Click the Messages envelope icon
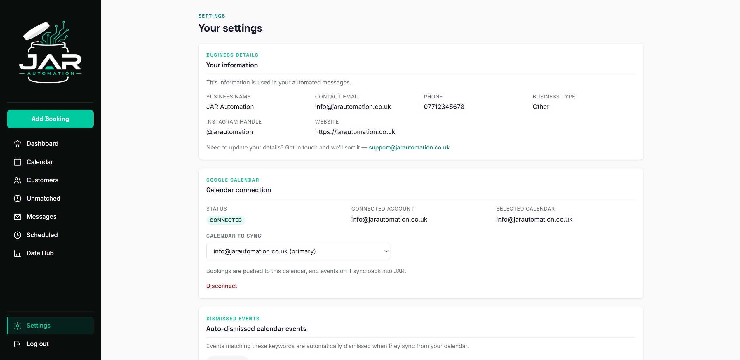Viewport: 740px width, 360px height. (x=18, y=217)
